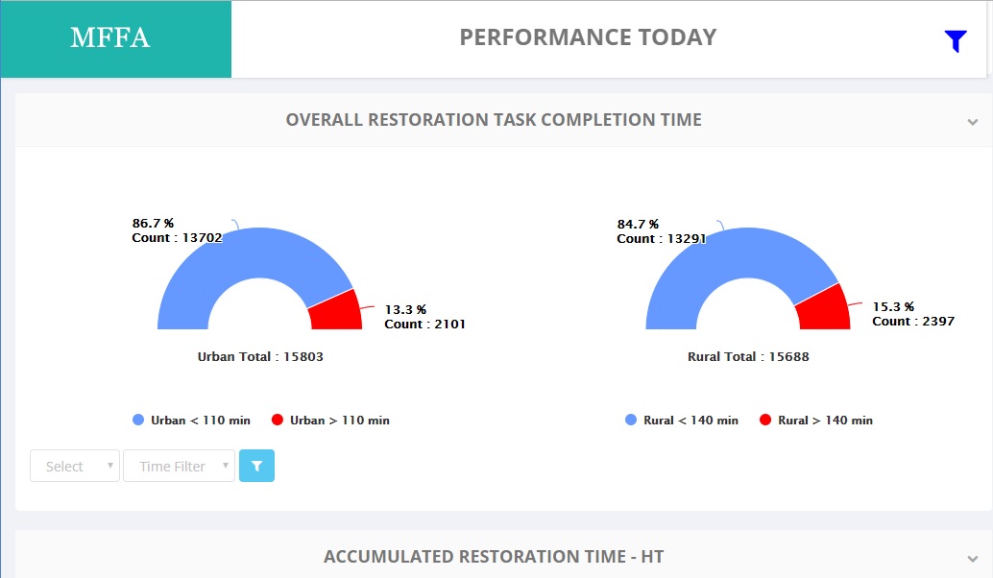Apply filter with the light blue funnel button
The width and height of the screenshot is (993, 578).
point(256,466)
